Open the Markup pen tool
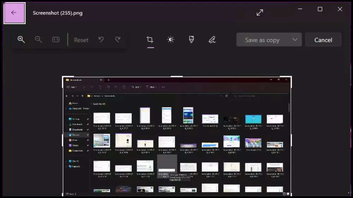This screenshot has height=198, width=353. point(212,40)
